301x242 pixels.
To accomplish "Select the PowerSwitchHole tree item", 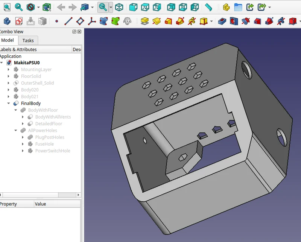I will (53, 151).
